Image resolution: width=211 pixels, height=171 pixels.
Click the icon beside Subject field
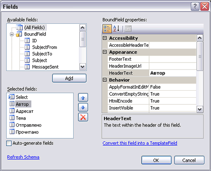click(27, 60)
